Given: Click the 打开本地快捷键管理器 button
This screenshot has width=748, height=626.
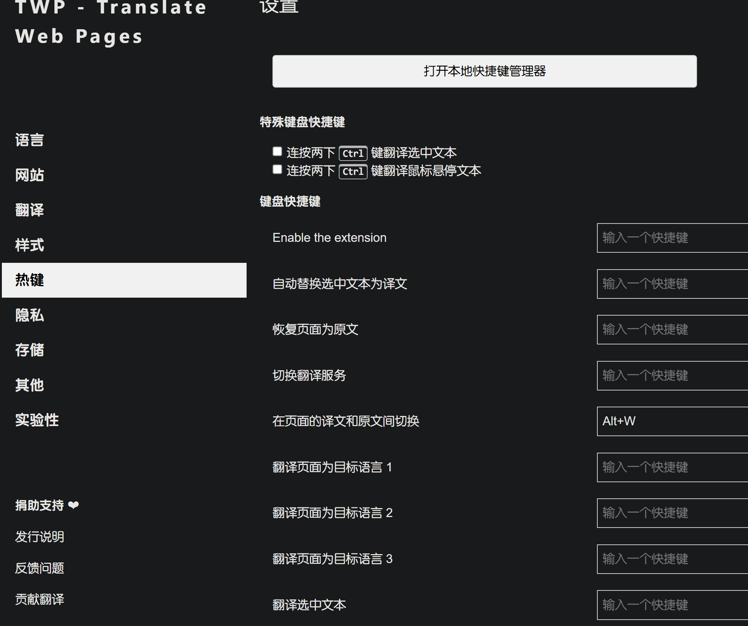Looking at the screenshot, I should tap(484, 71).
